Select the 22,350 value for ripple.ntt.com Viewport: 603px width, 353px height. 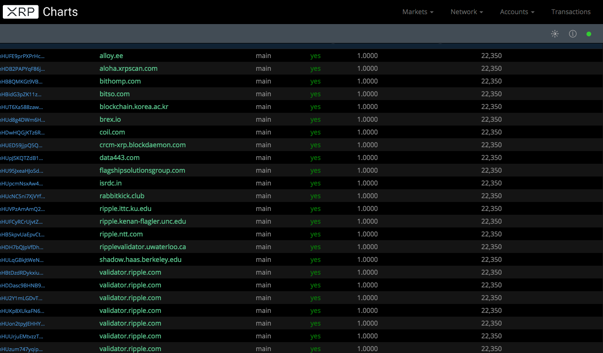(x=491, y=234)
